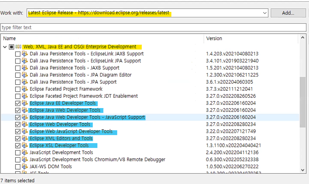Click version 3.4.101.v201903221940

pos(232,61)
